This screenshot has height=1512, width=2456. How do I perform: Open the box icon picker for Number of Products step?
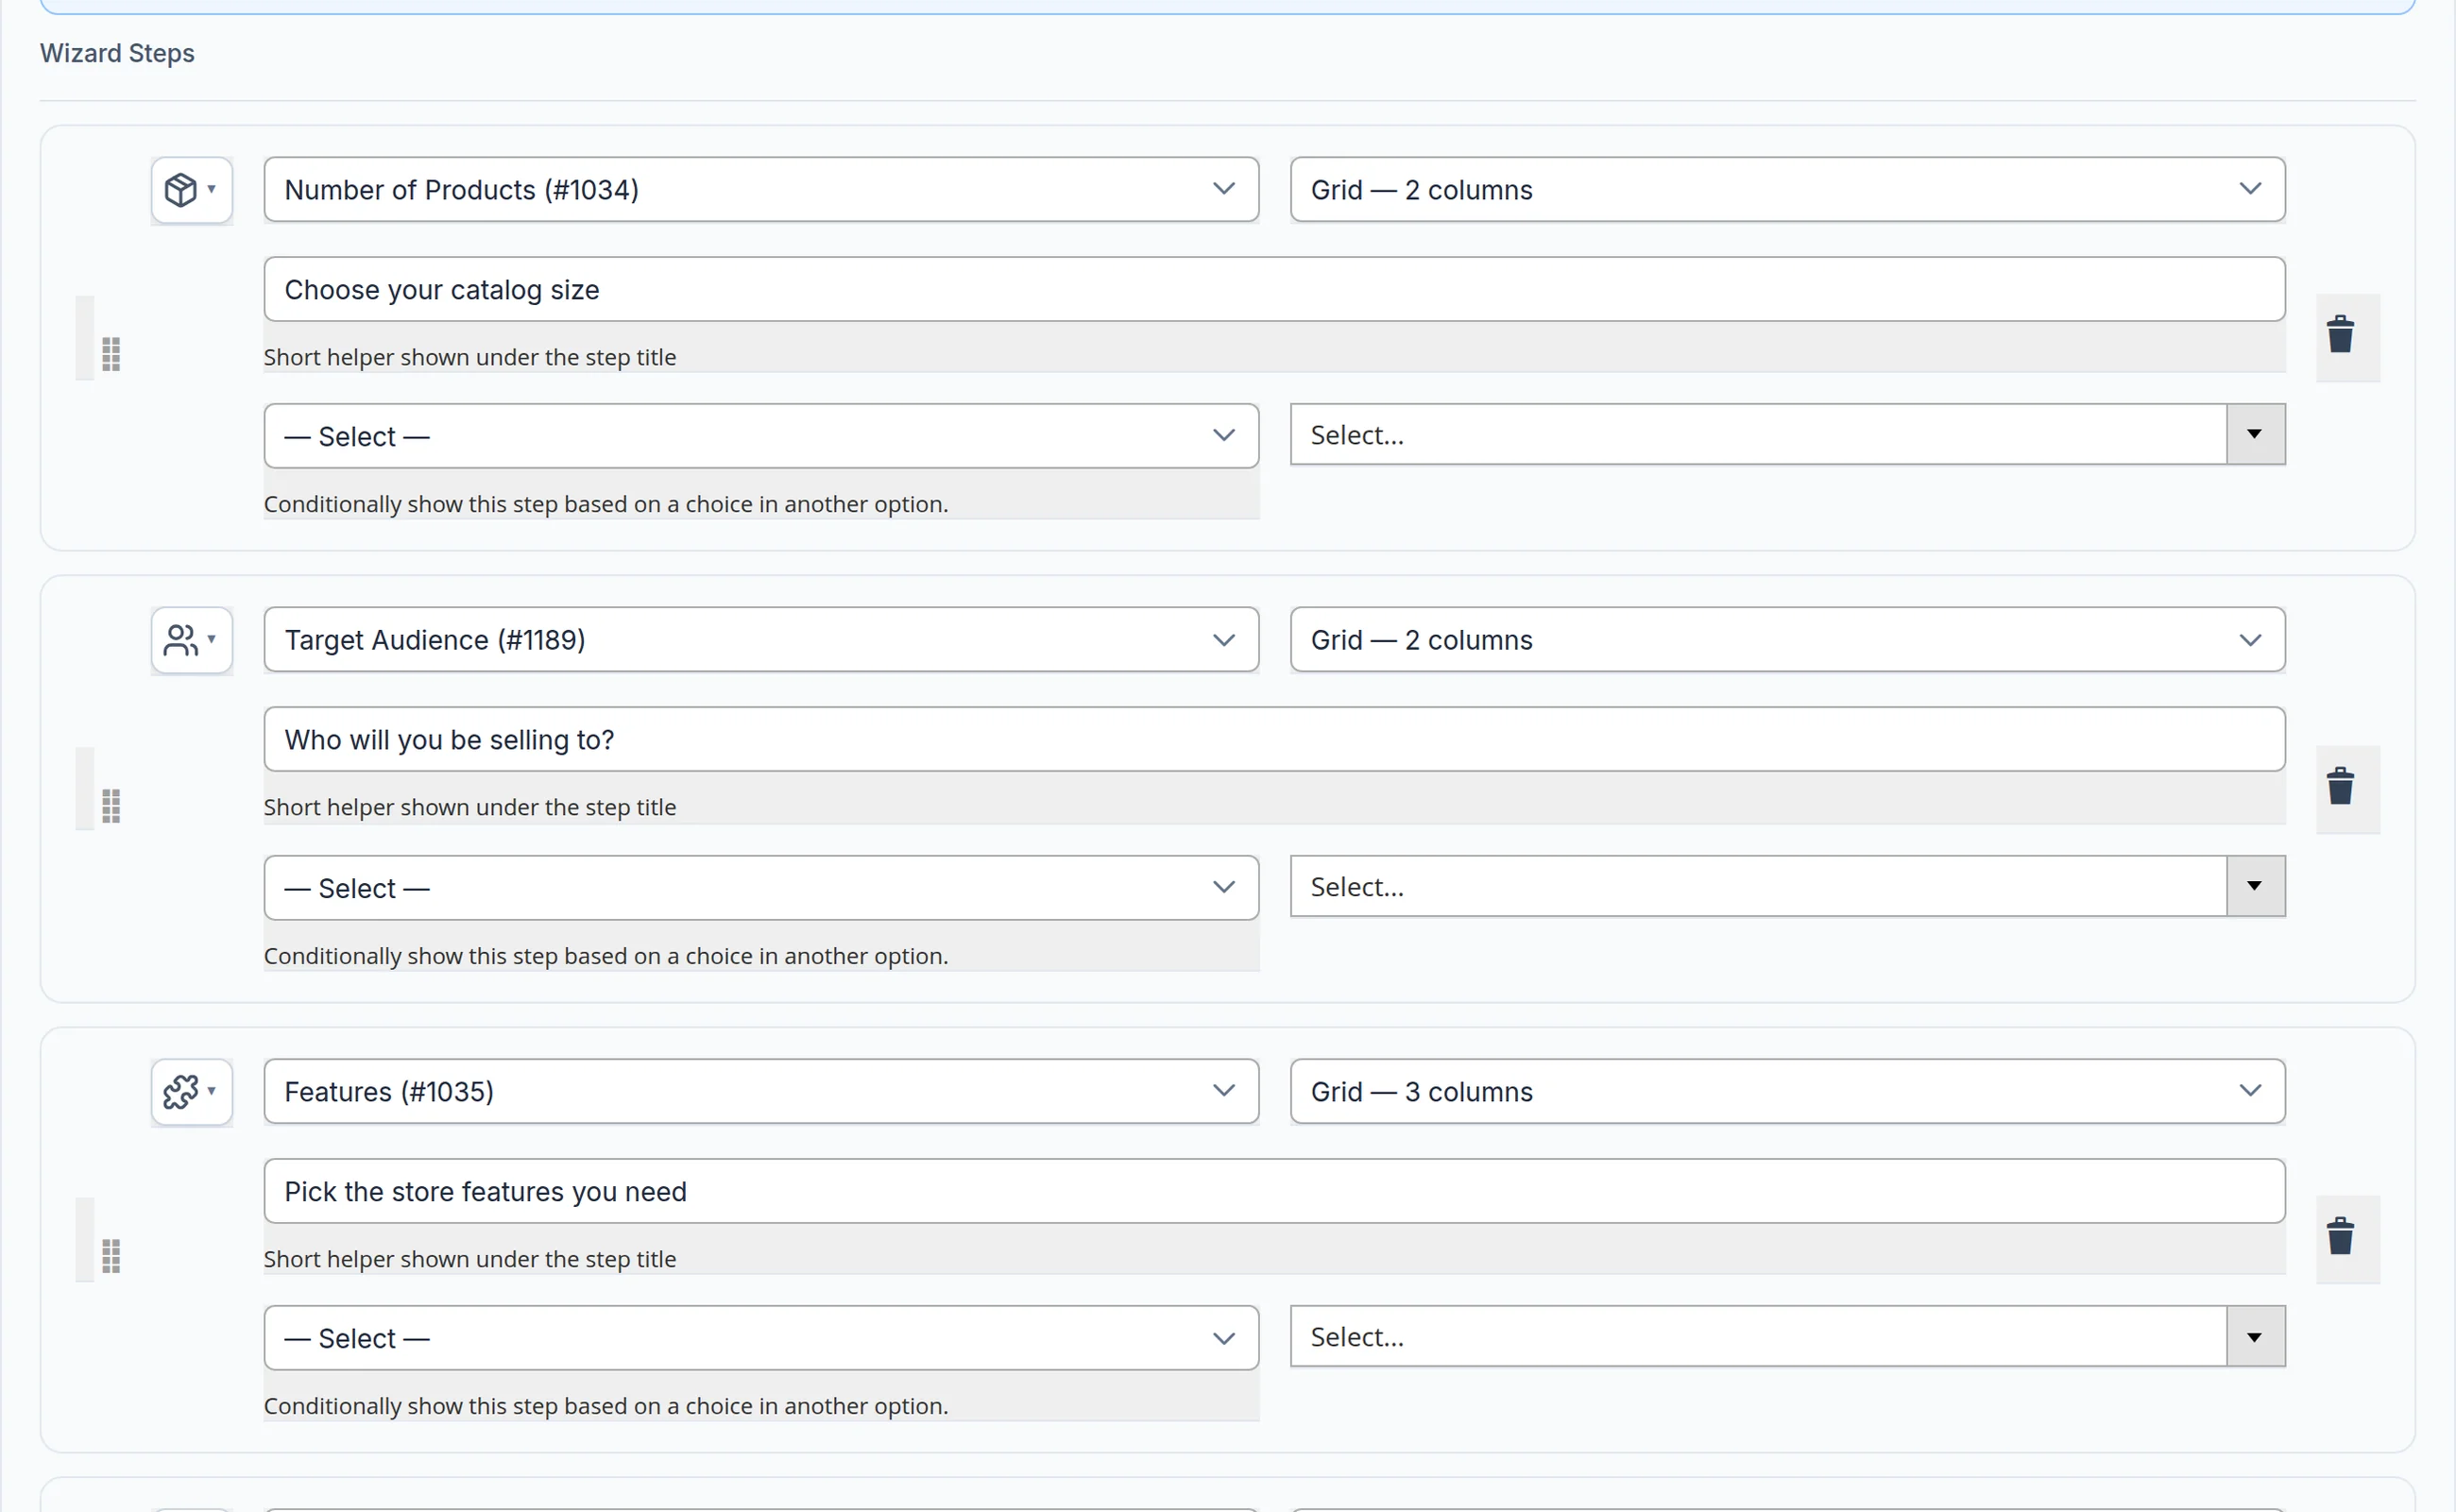[191, 190]
